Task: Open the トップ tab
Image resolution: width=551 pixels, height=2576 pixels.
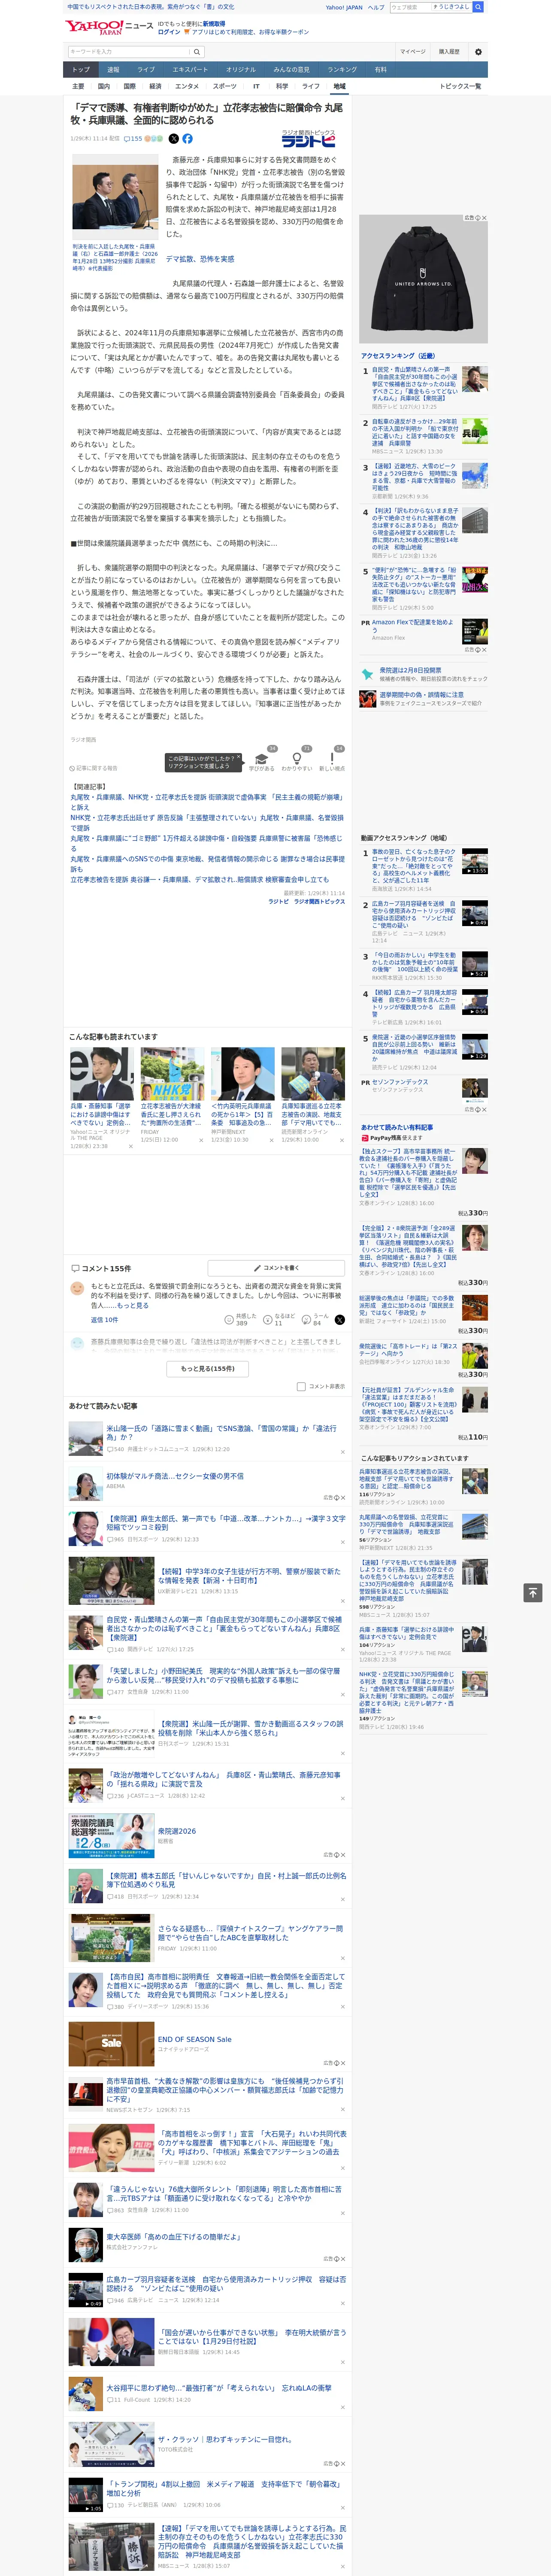Action: [81, 70]
